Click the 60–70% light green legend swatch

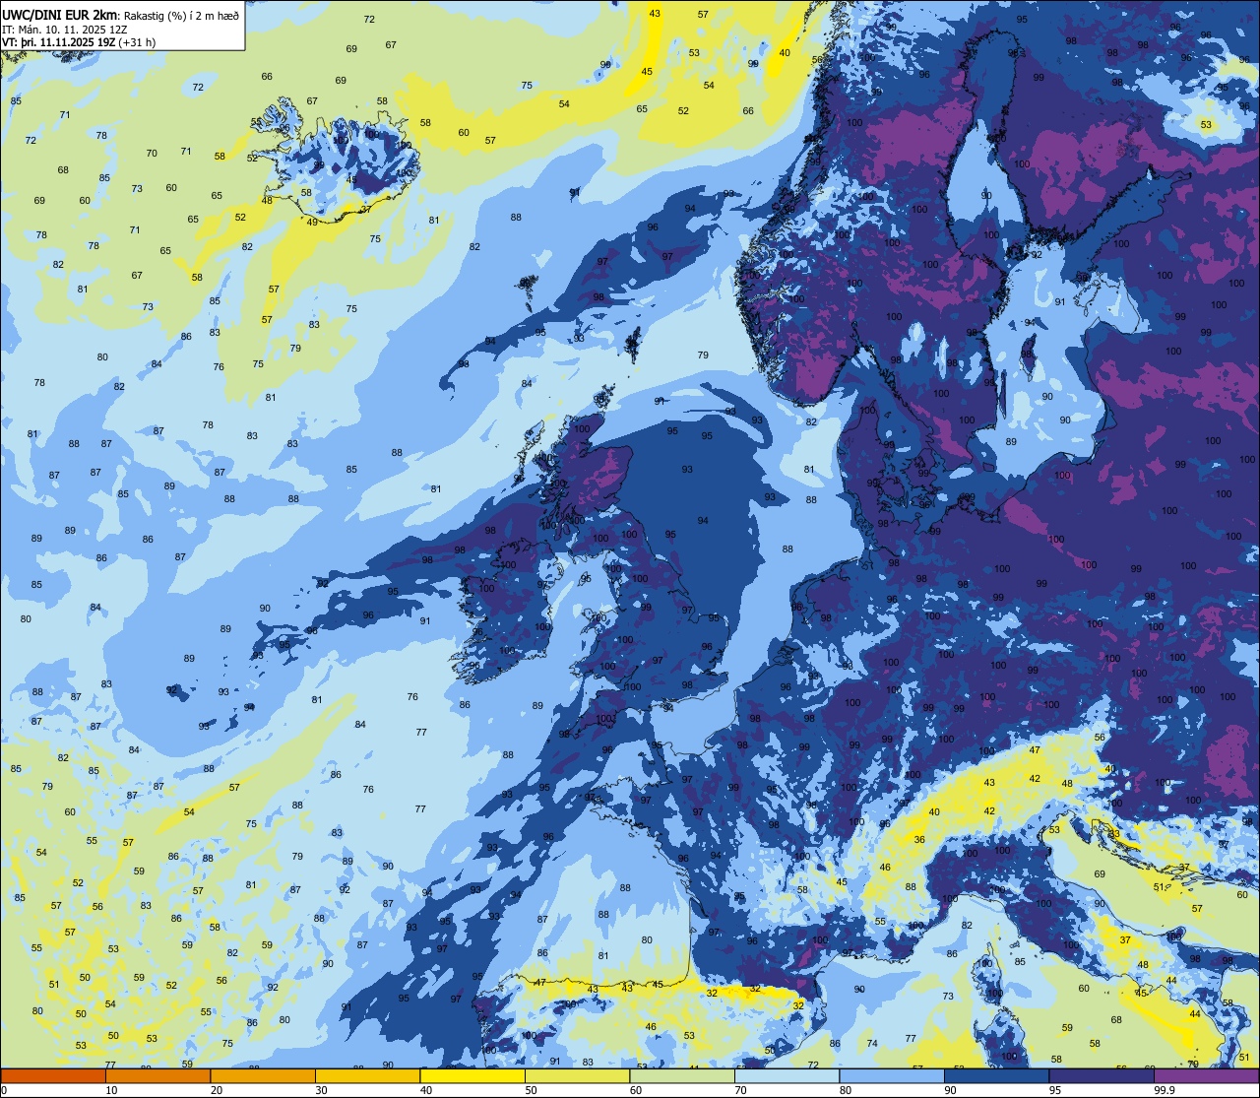(x=682, y=1075)
